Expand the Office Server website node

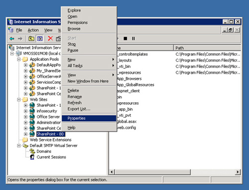click(x=25, y=117)
